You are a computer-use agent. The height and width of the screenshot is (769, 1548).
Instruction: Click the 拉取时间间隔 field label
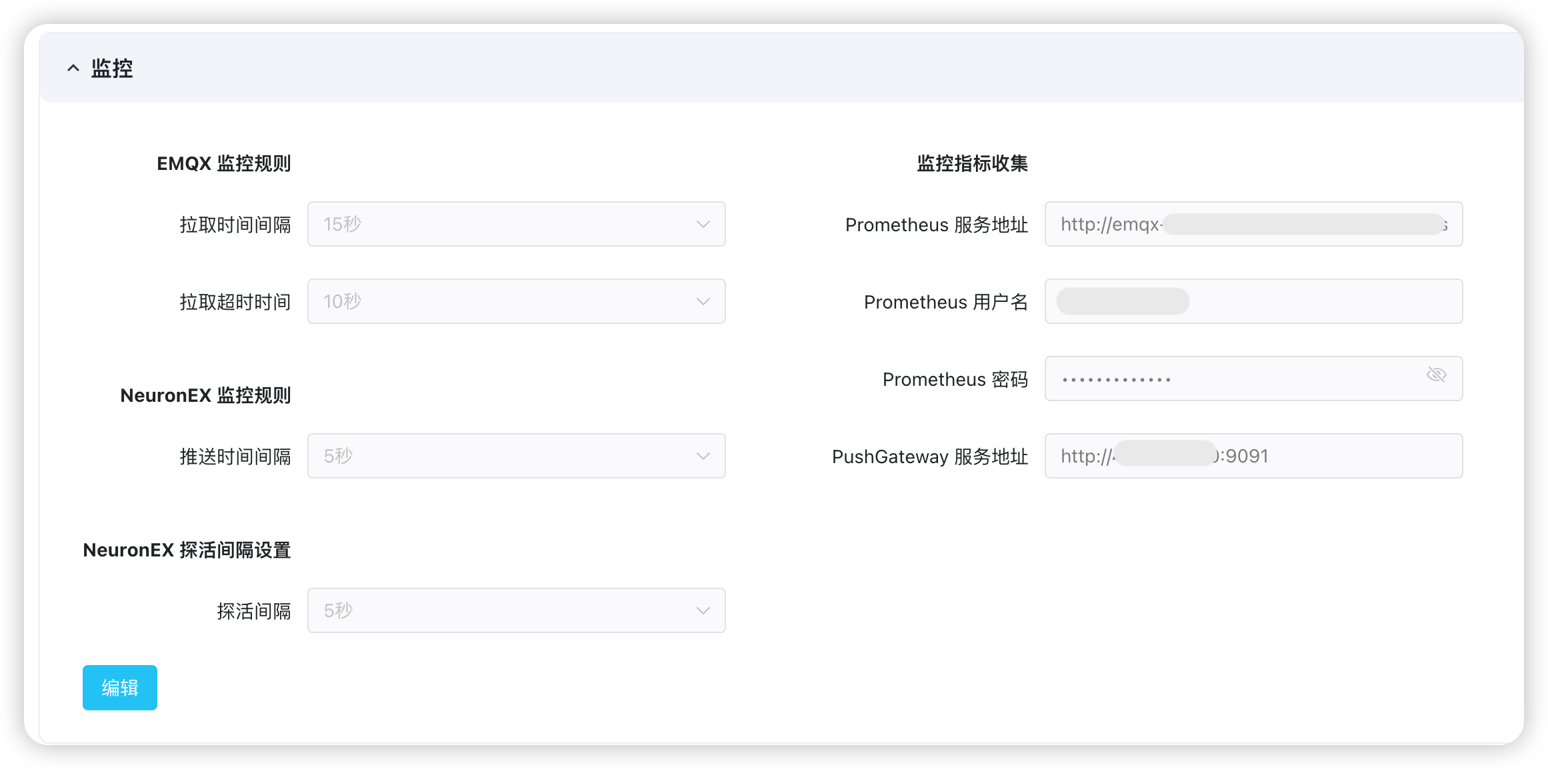coord(235,225)
